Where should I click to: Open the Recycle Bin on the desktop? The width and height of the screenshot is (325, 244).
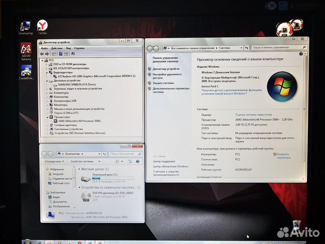pyautogui.click(x=297, y=225)
